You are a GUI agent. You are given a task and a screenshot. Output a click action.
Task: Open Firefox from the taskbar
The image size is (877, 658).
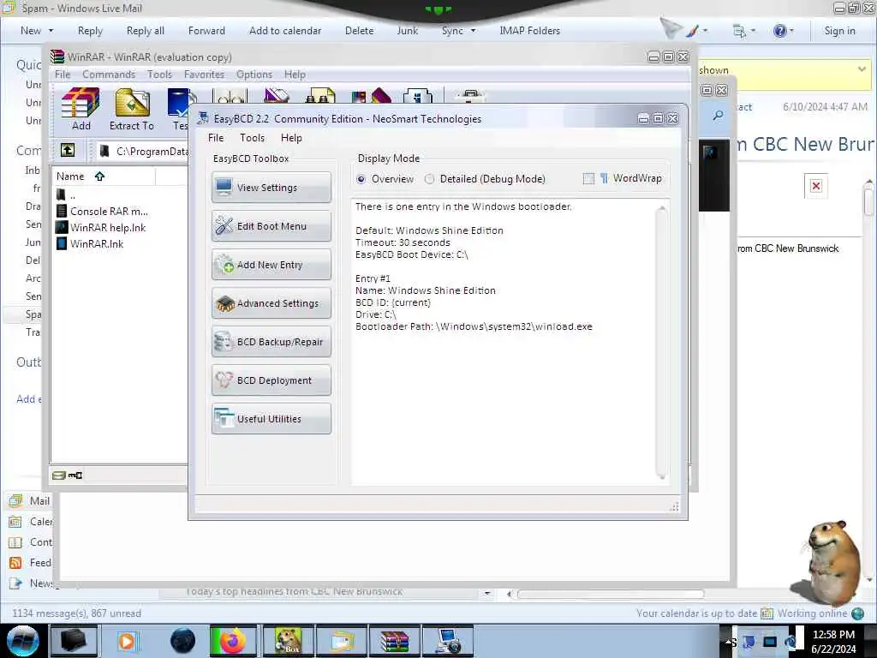pos(233,641)
